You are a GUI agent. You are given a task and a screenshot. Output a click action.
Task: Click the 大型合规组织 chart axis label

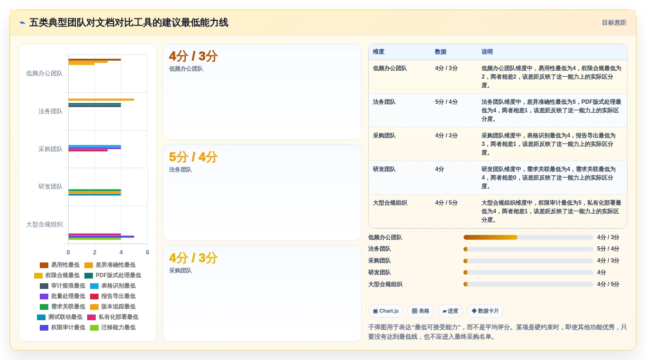coord(45,225)
